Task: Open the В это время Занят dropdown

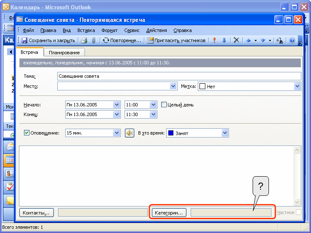Action: point(225,133)
